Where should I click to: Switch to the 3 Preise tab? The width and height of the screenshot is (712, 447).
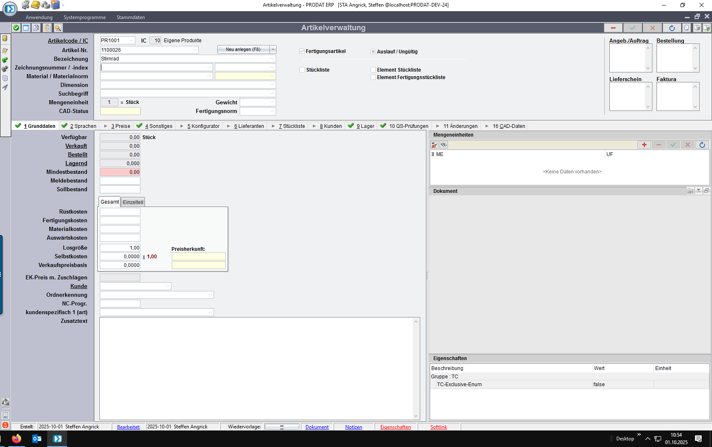(120, 126)
